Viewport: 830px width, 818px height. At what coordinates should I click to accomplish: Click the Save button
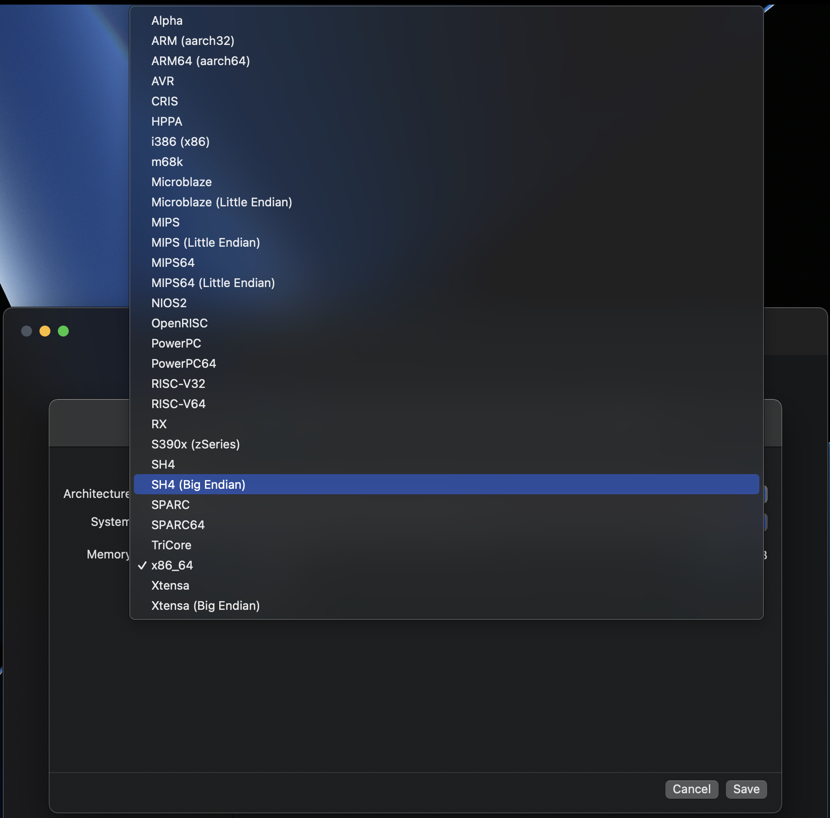(746, 789)
